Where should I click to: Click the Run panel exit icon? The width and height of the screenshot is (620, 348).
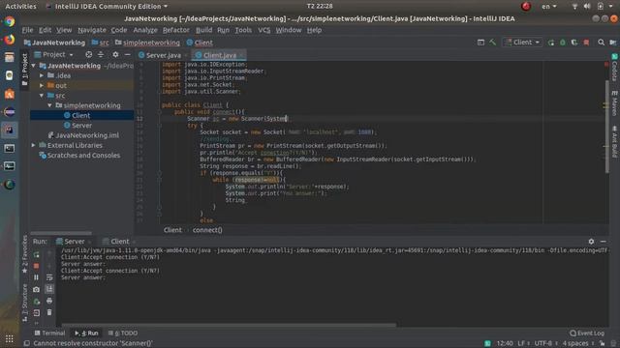[x=37, y=313]
